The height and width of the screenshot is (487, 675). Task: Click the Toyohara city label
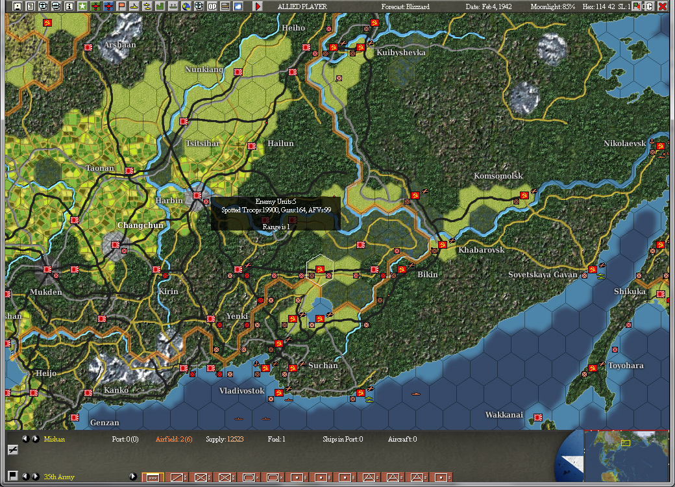pos(626,366)
